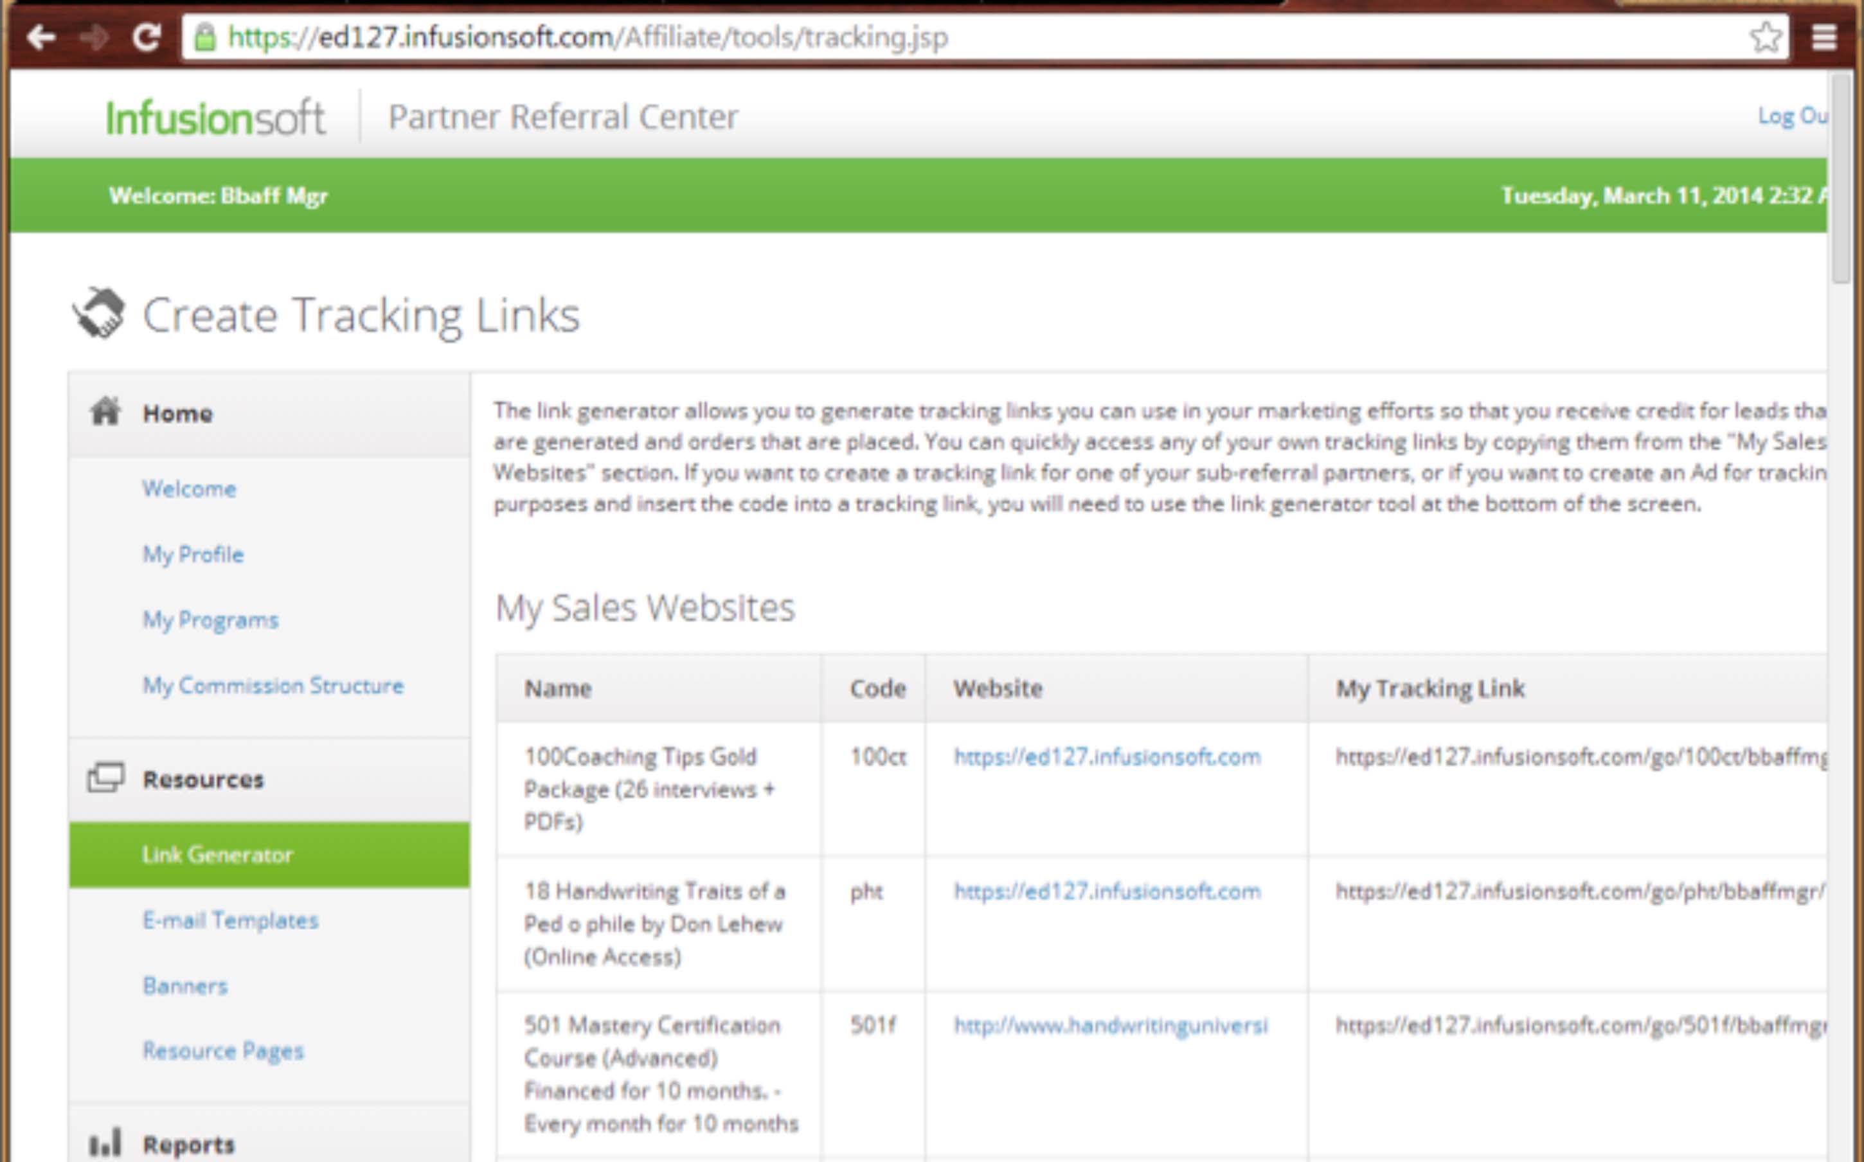Click the Partner Referral Center heading
1864x1162 pixels.
563,117
